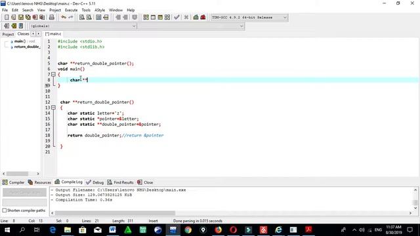420x236 pixels.
Task: Click the Stop execution X icon
Action: tap(186, 18)
